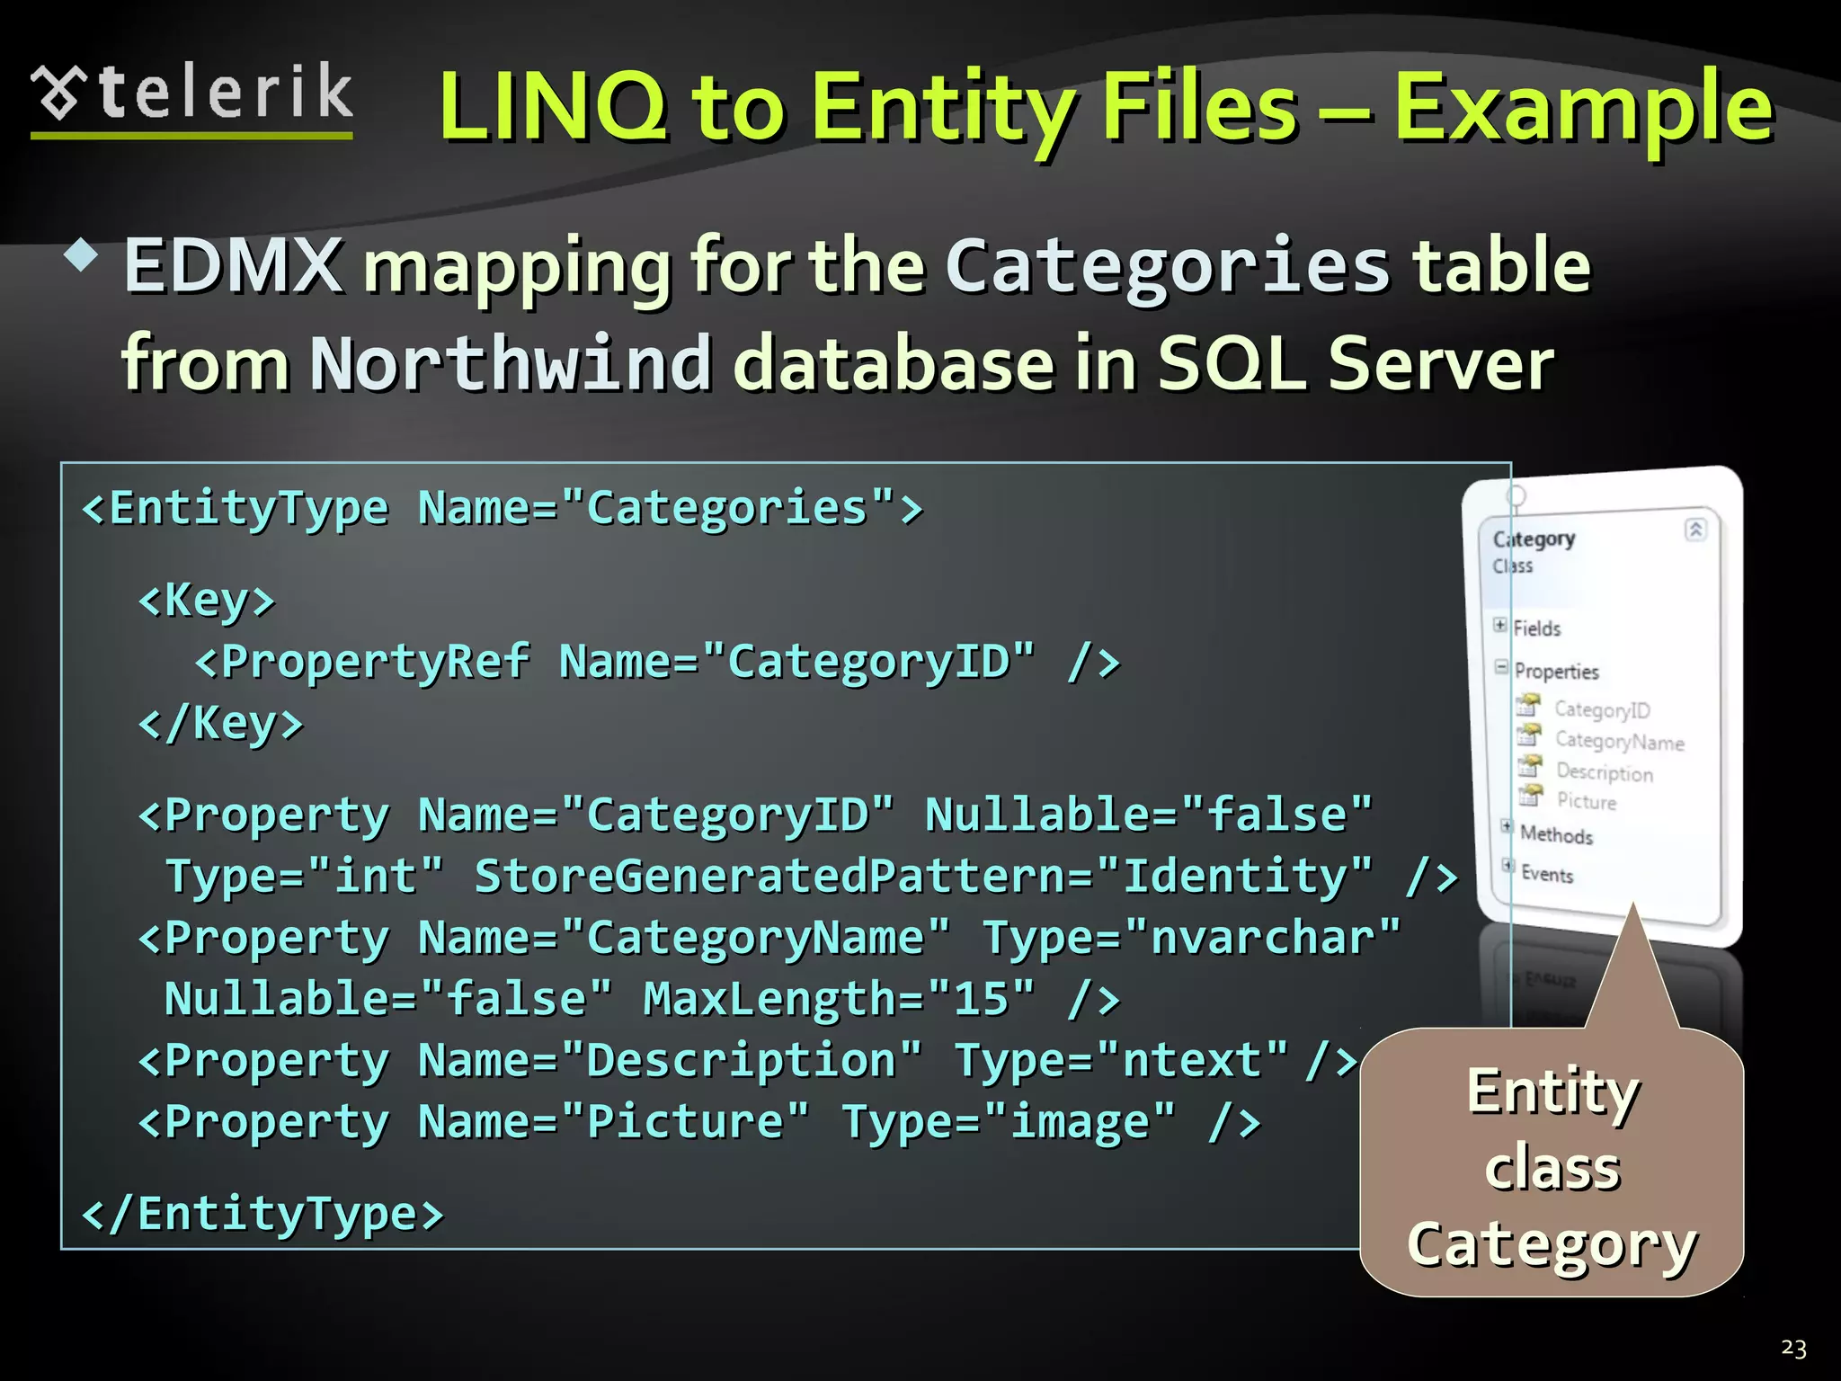Click the Category class title

1534,539
